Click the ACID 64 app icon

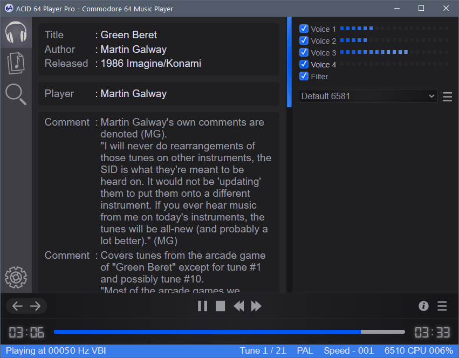[x=9, y=8]
